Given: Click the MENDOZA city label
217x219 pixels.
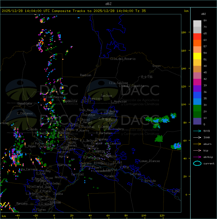Looking at the screenshot, I should pyautogui.click(x=63, y=133).
